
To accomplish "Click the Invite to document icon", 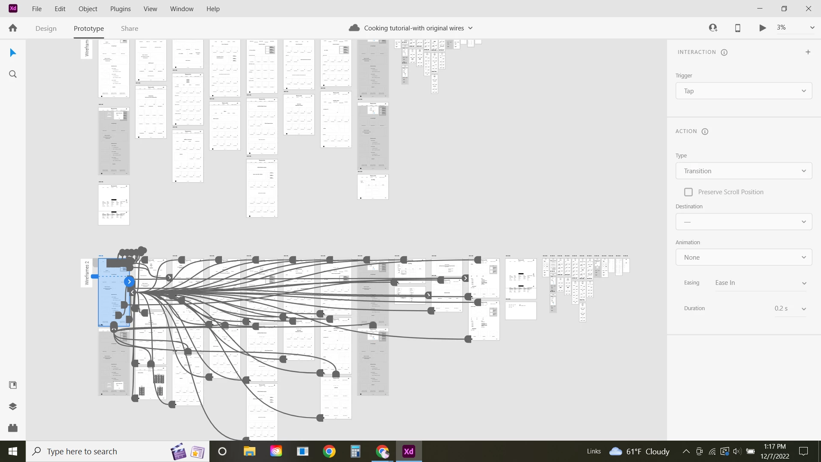I will [x=713, y=28].
